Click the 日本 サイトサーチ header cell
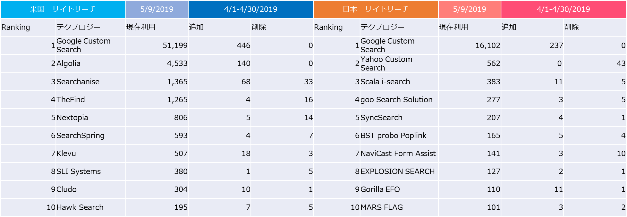The width and height of the screenshot is (627, 217). pos(376,9)
